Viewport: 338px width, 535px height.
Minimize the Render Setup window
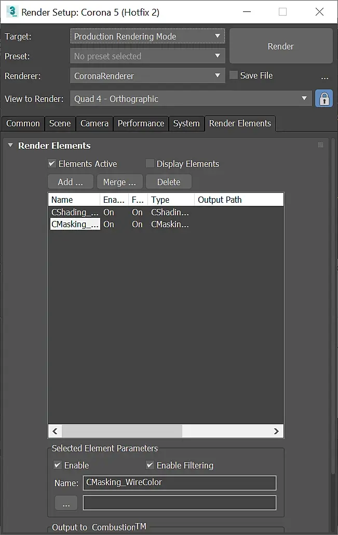click(x=247, y=11)
